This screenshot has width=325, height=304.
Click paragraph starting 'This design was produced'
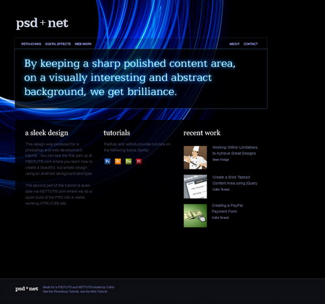58,159
